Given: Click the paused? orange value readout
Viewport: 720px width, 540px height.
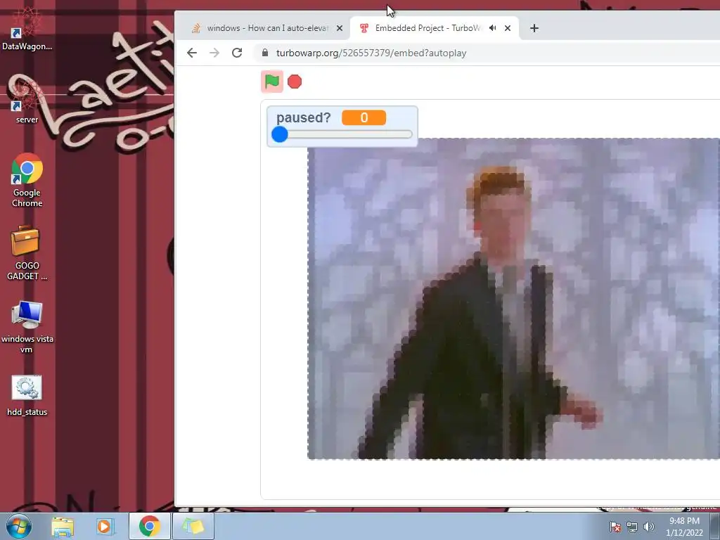Looking at the screenshot, I should 364,117.
